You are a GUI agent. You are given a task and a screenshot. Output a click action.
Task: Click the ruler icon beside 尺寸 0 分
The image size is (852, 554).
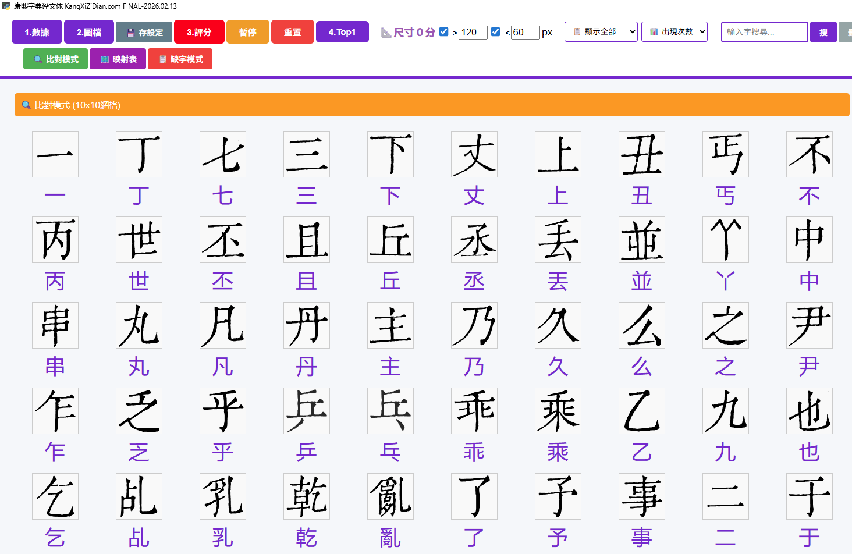tap(385, 33)
